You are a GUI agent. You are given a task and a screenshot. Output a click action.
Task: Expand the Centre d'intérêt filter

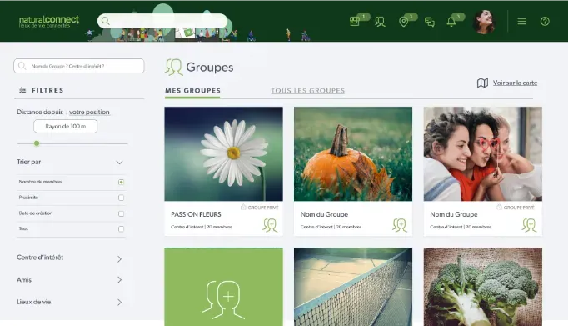[x=120, y=259]
